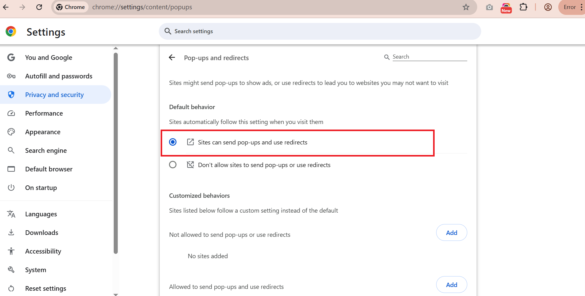Open the profile account icon
This screenshot has width=585, height=296.
click(x=548, y=7)
